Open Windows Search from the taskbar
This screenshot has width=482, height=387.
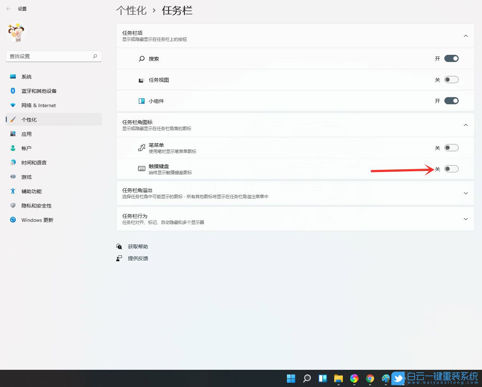pos(307,378)
